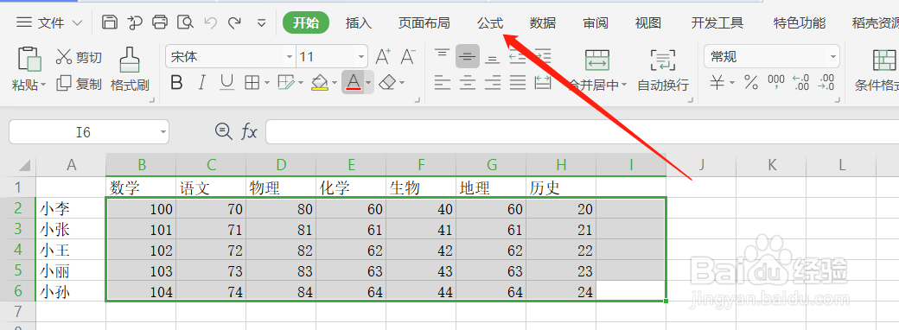
Task: Click the Currency ￥ format icon
Action: coord(717,83)
